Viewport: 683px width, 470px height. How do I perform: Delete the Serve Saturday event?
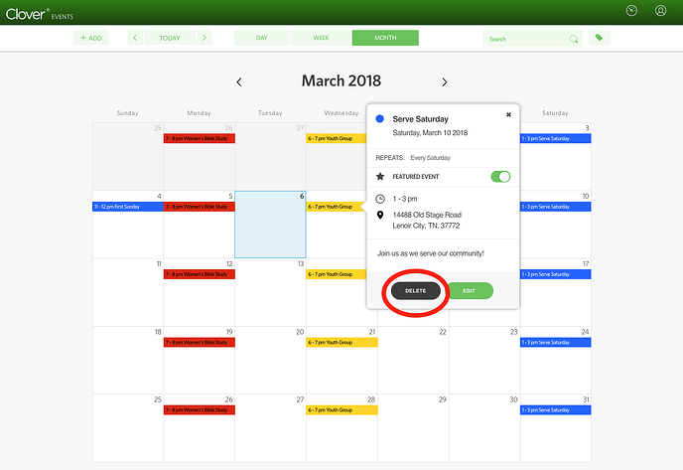[416, 291]
